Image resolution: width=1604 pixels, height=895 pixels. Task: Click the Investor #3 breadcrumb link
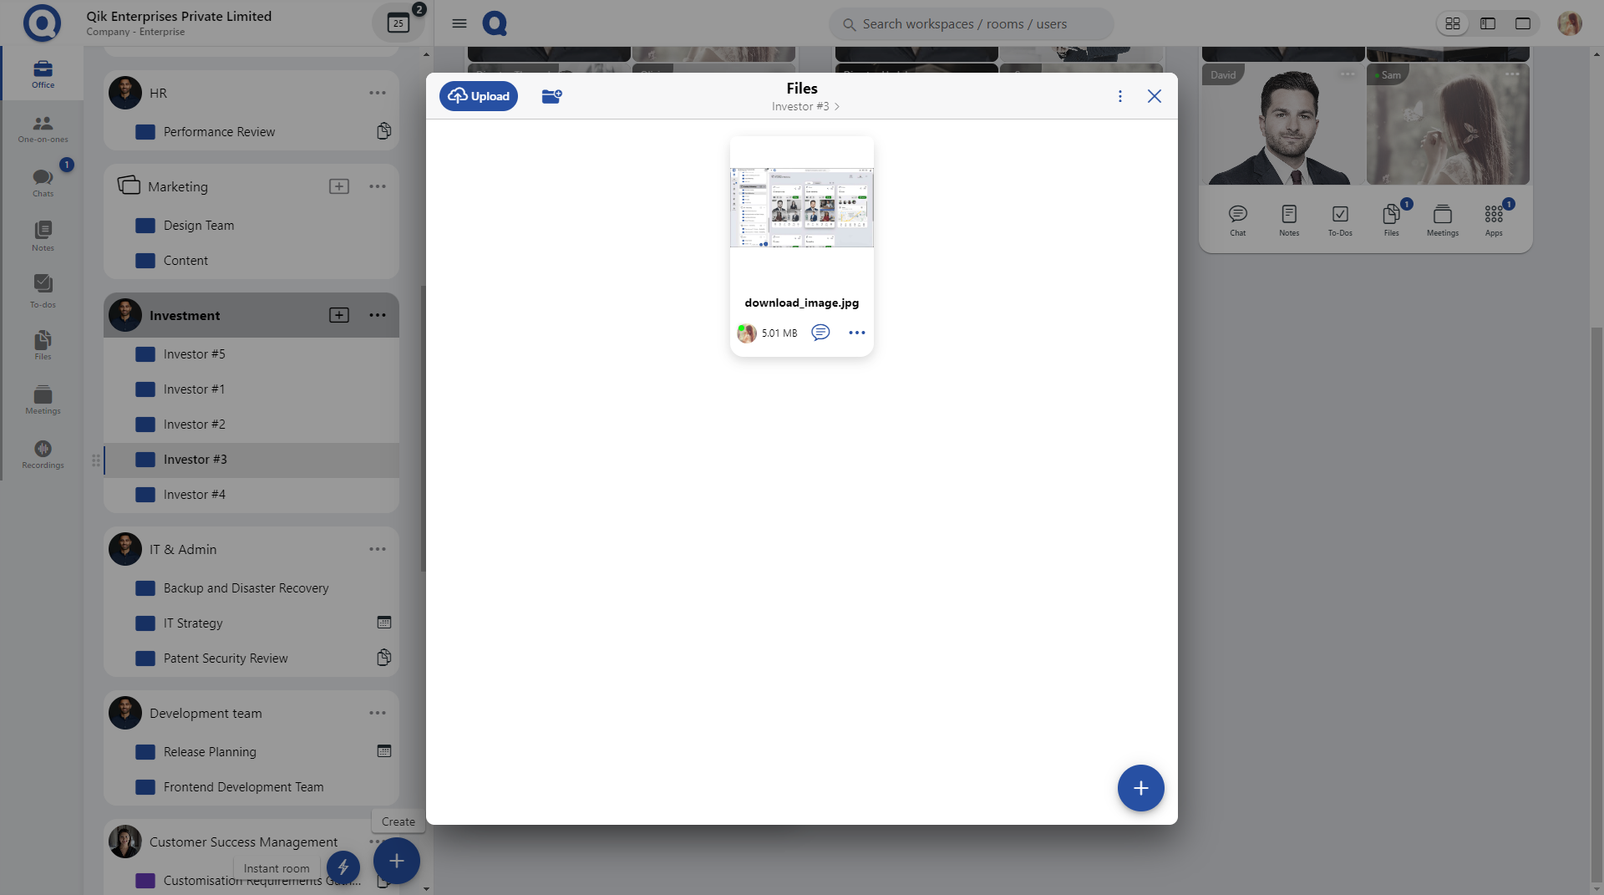tap(800, 106)
